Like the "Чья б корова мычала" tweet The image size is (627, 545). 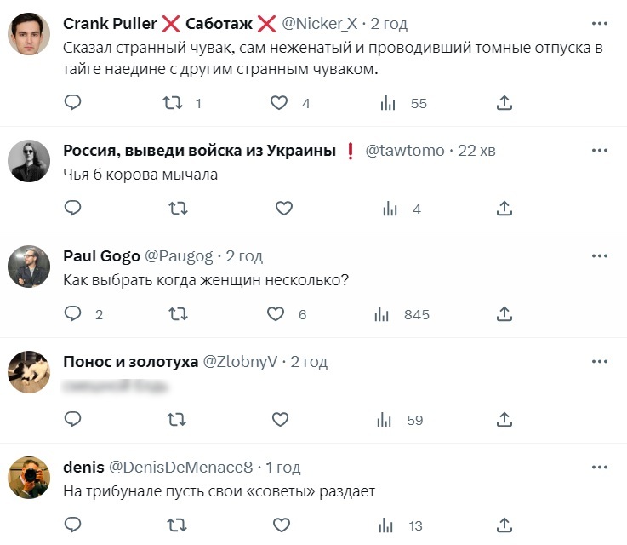pos(284,208)
